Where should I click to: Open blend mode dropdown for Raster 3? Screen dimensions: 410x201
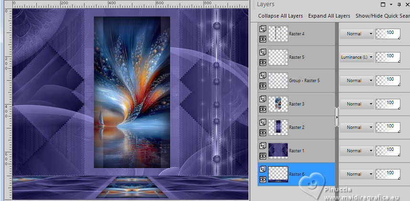357,104
